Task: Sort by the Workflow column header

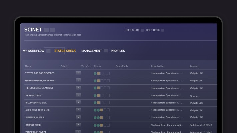Action: click(x=86, y=66)
